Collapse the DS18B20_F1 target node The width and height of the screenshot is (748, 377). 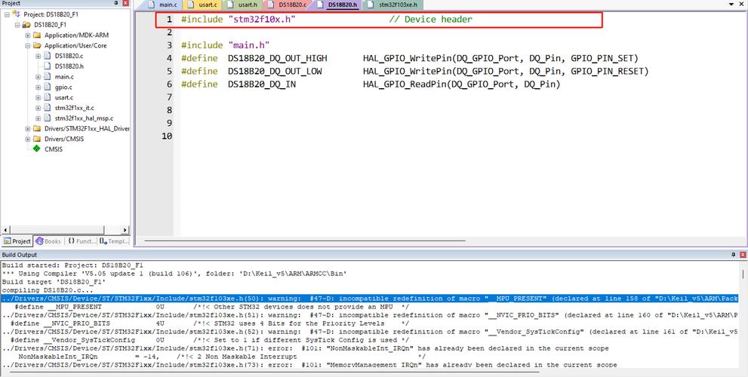17,25
